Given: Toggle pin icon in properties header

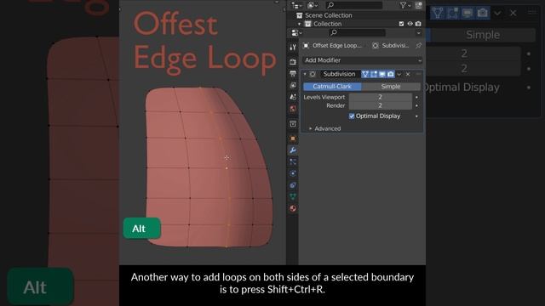Looking at the screenshot, I should click(x=418, y=45).
